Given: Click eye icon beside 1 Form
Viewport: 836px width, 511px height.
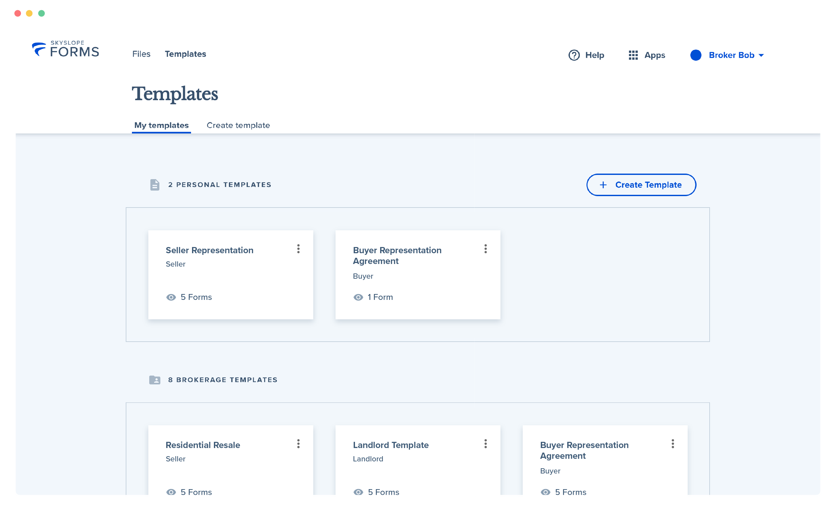Looking at the screenshot, I should [358, 297].
